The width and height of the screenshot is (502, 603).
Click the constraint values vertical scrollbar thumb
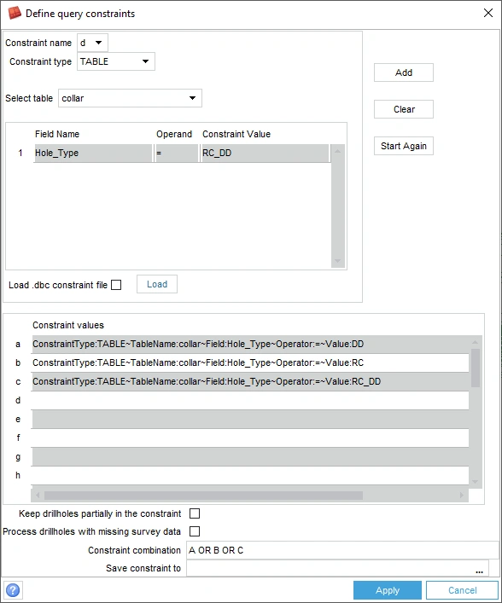coord(476,368)
